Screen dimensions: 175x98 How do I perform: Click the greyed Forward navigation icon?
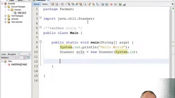coord(62,4)
